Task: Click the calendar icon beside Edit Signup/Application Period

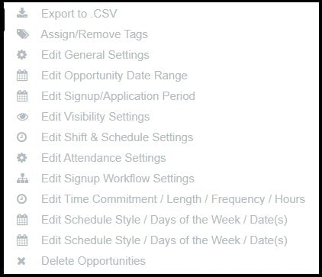Action: pos(22,96)
